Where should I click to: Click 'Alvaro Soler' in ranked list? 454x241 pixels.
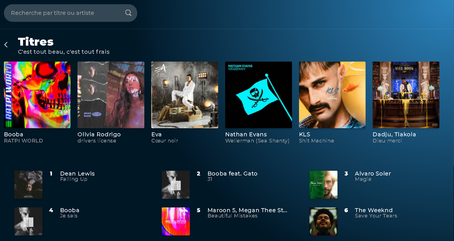[373, 174]
